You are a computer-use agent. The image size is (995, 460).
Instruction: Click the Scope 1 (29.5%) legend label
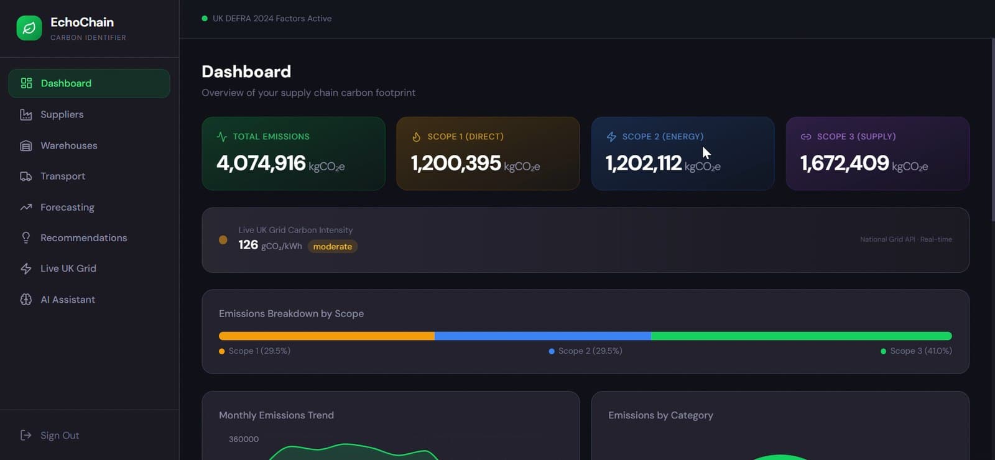click(259, 351)
